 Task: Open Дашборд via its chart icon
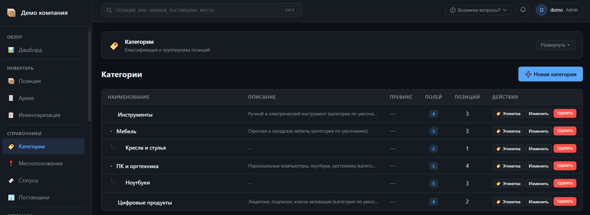11,50
